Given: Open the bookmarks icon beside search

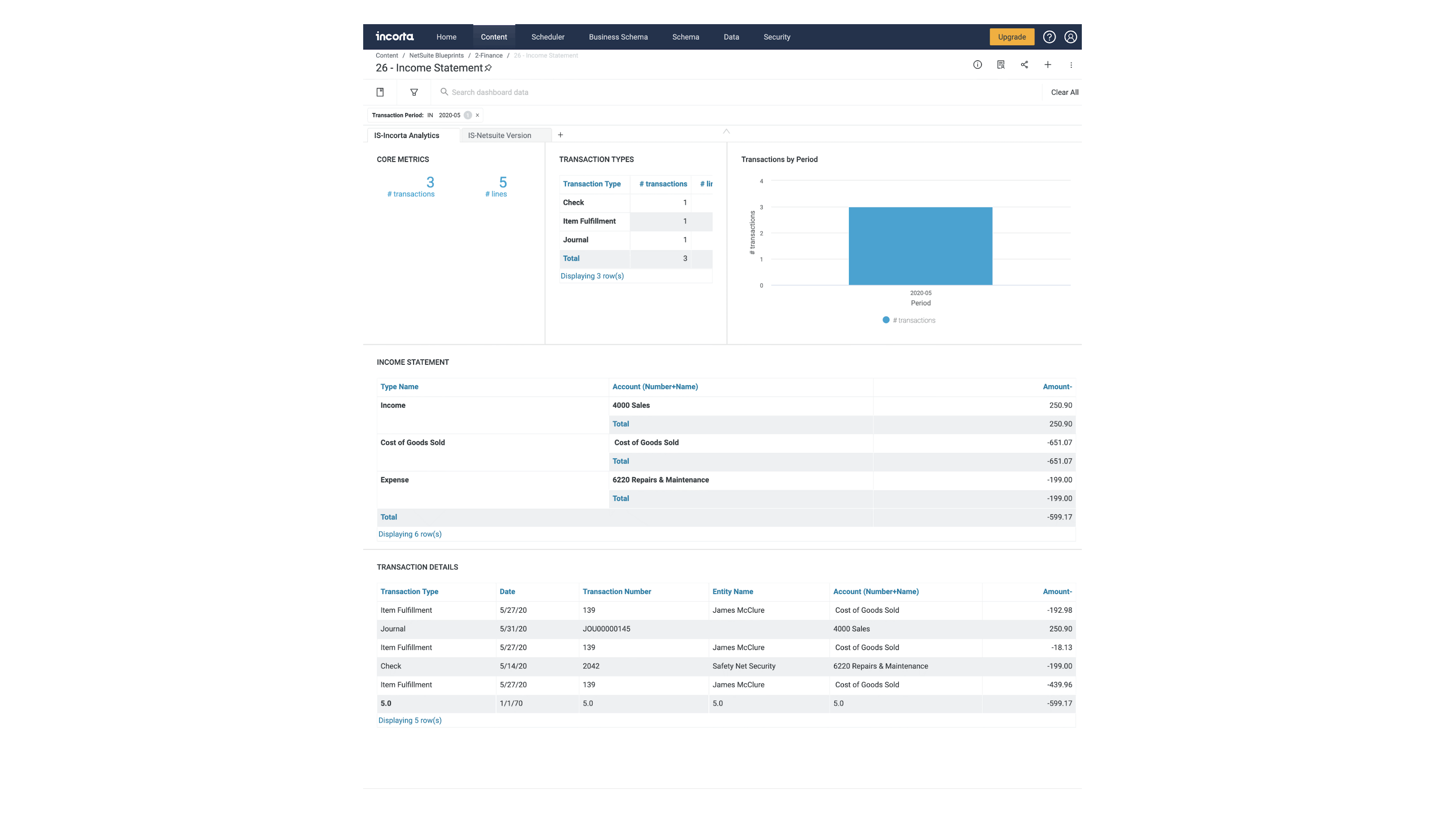Looking at the screenshot, I should pyautogui.click(x=380, y=92).
